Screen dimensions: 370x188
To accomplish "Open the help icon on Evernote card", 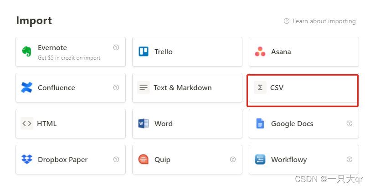I will point(116,47).
